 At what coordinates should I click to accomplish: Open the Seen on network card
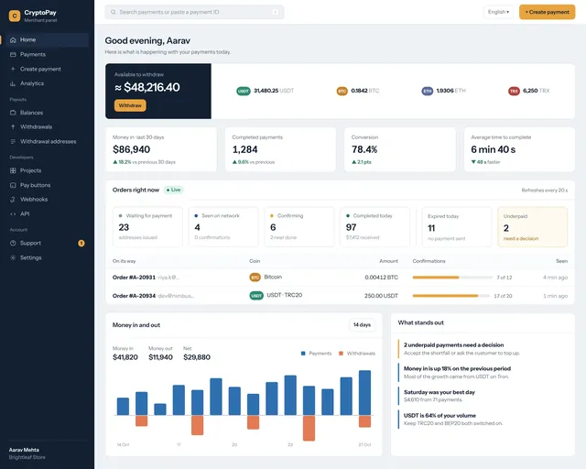pyautogui.click(x=223, y=226)
